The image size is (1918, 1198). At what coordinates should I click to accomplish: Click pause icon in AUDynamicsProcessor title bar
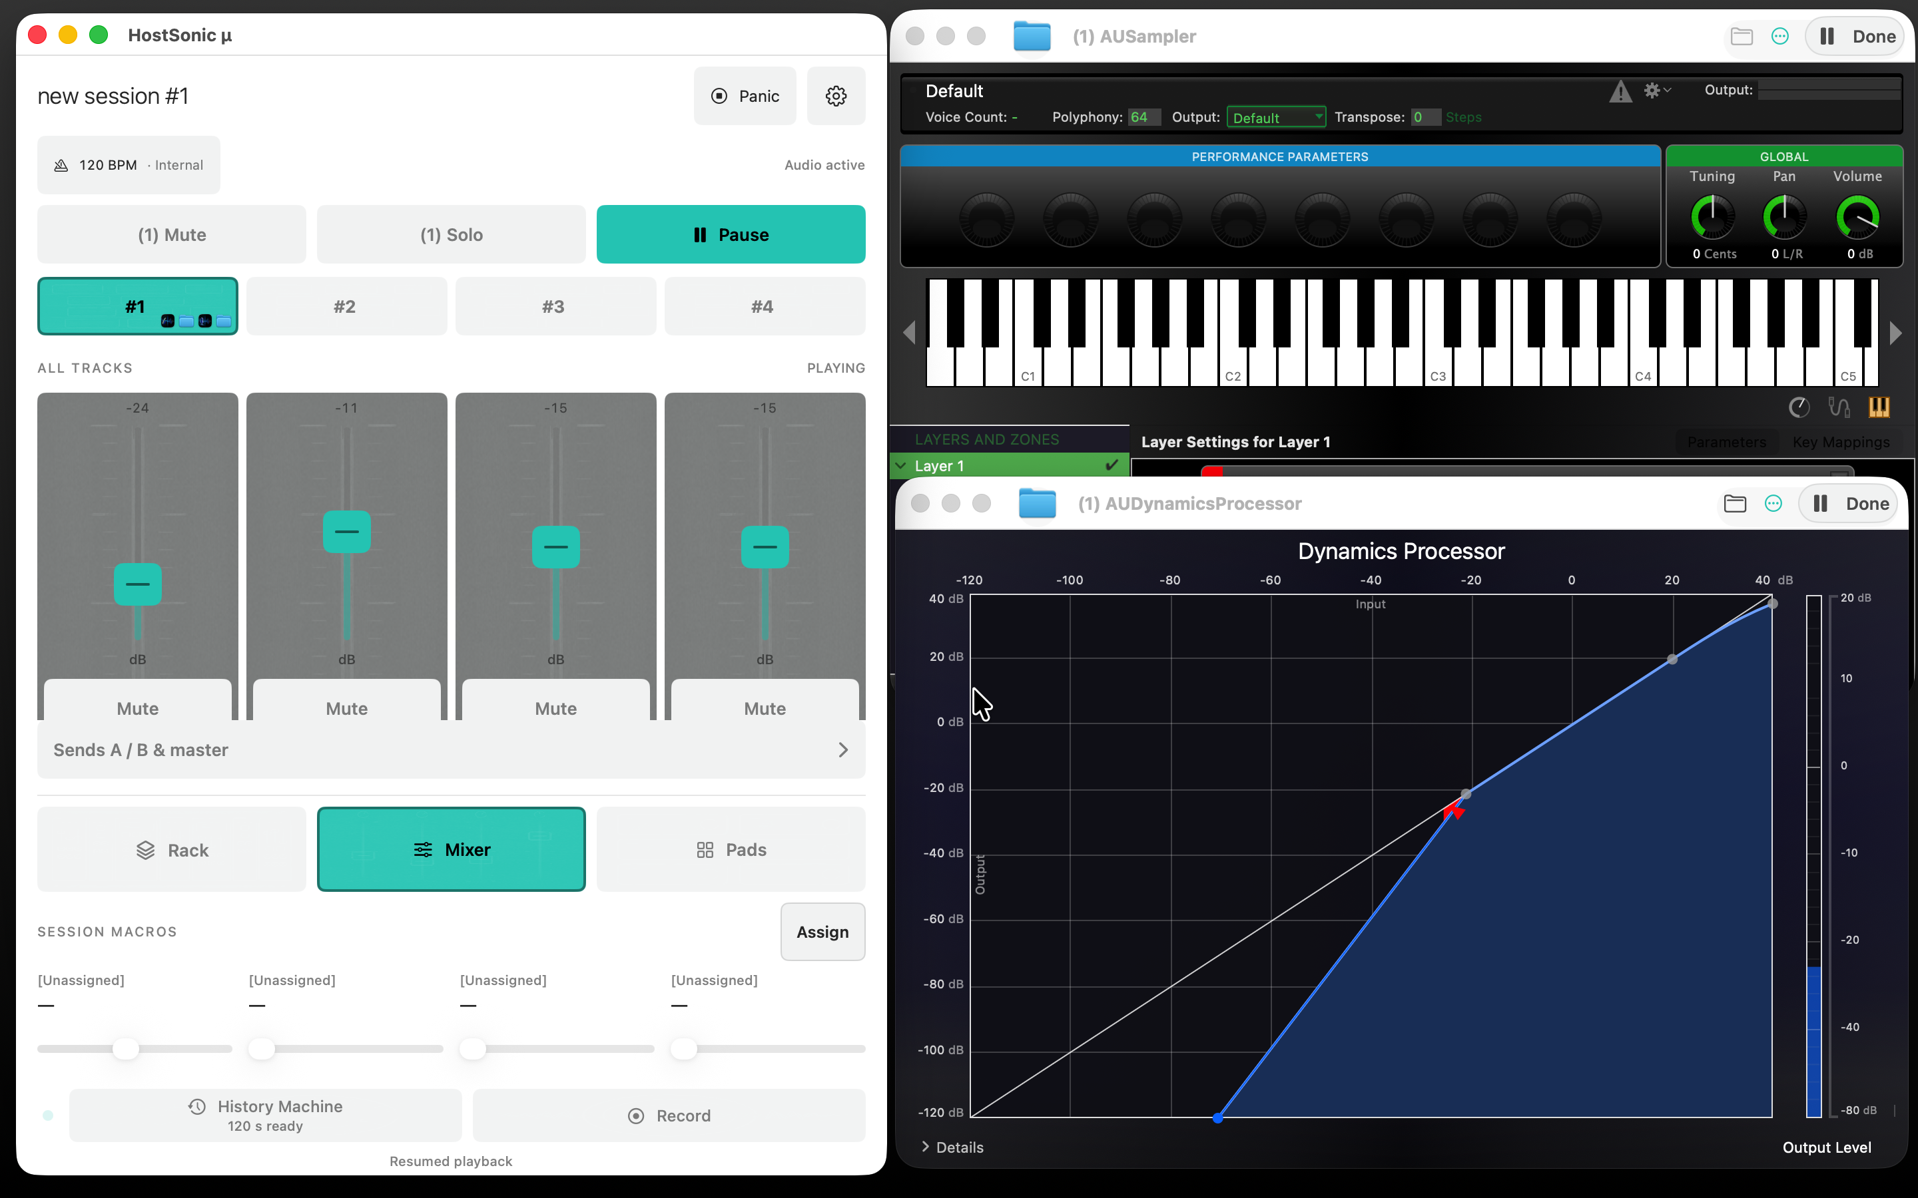point(1821,503)
